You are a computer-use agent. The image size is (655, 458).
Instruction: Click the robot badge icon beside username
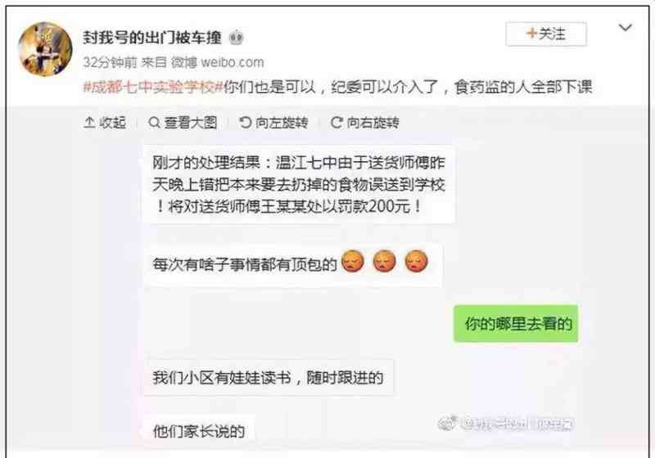[x=236, y=38]
